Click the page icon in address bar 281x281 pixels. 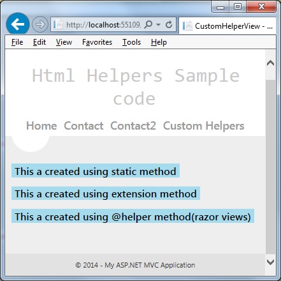58,25
